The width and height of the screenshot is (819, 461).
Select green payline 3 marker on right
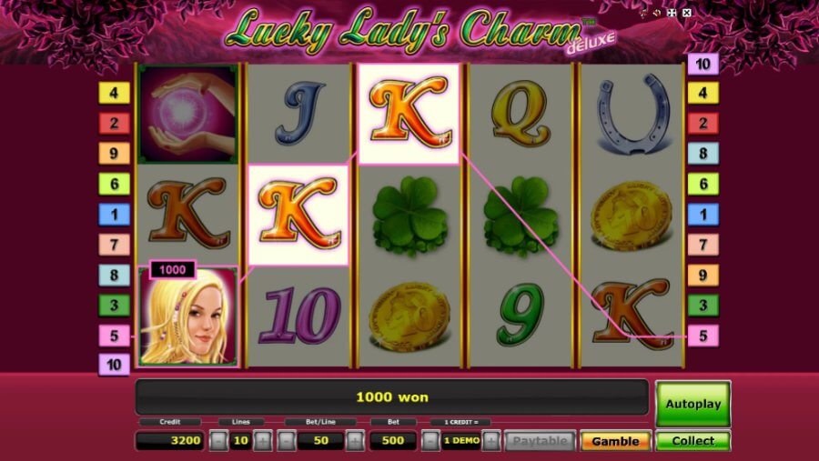[703, 305]
